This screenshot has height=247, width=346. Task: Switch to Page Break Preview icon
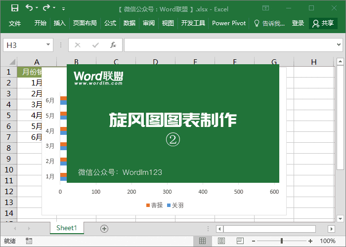(239, 241)
